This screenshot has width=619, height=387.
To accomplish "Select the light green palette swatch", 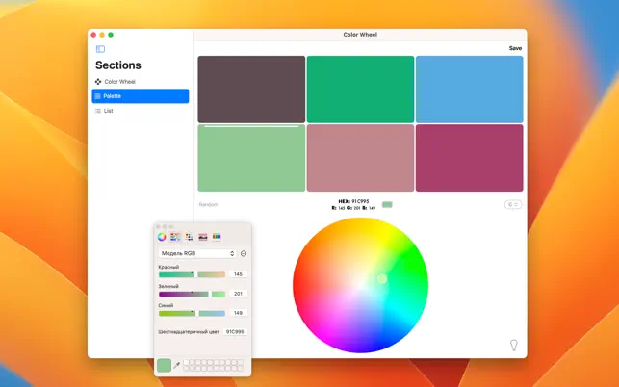I will 251,158.
